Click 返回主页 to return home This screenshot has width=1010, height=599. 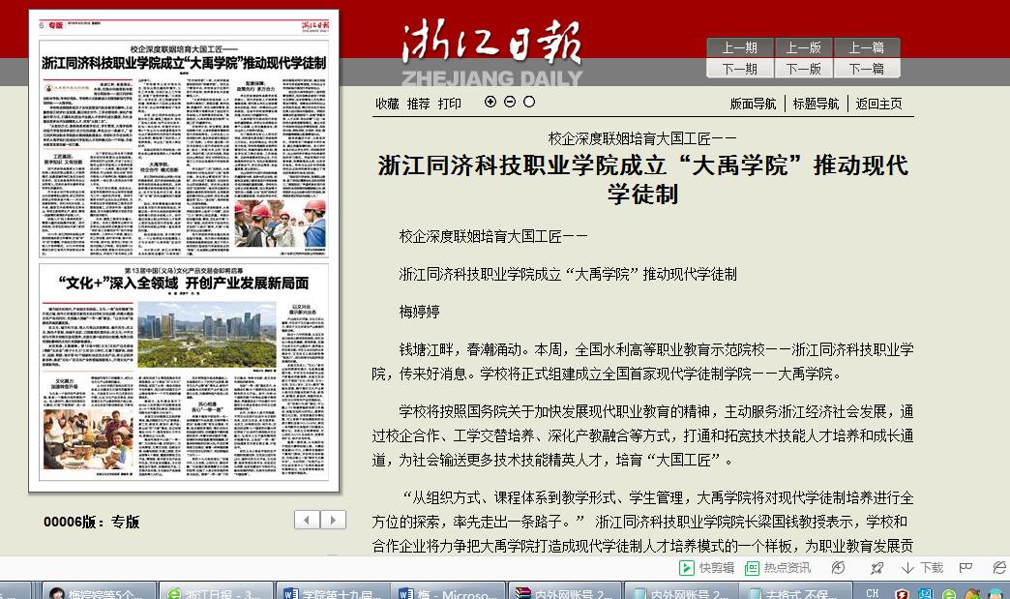[878, 105]
